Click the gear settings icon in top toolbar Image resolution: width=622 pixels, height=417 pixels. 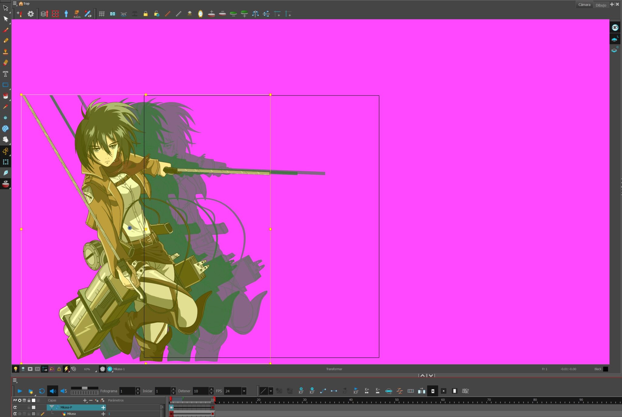tap(31, 14)
